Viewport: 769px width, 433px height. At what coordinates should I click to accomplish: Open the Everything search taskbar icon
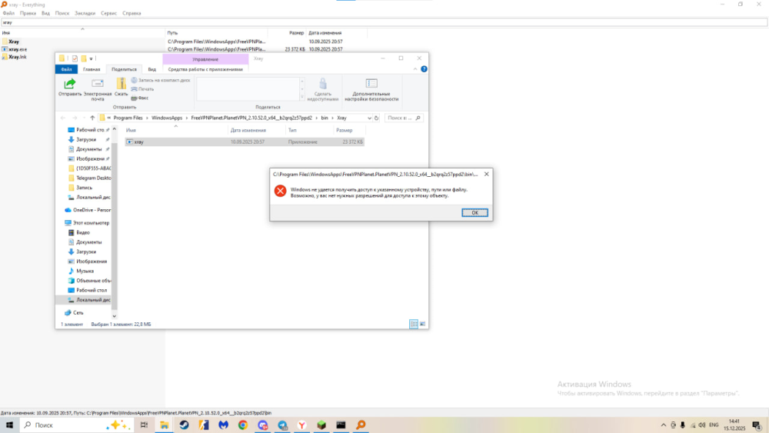tap(361, 425)
